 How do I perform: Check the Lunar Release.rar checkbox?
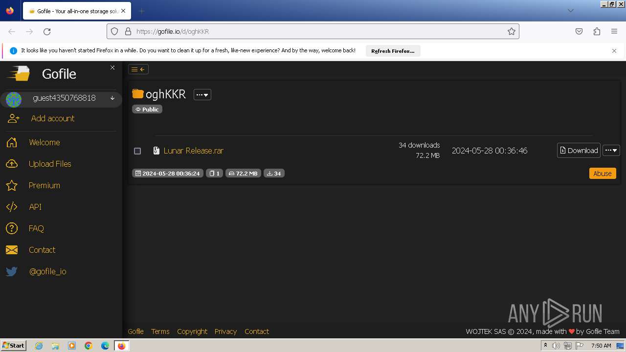pos(137,151)
